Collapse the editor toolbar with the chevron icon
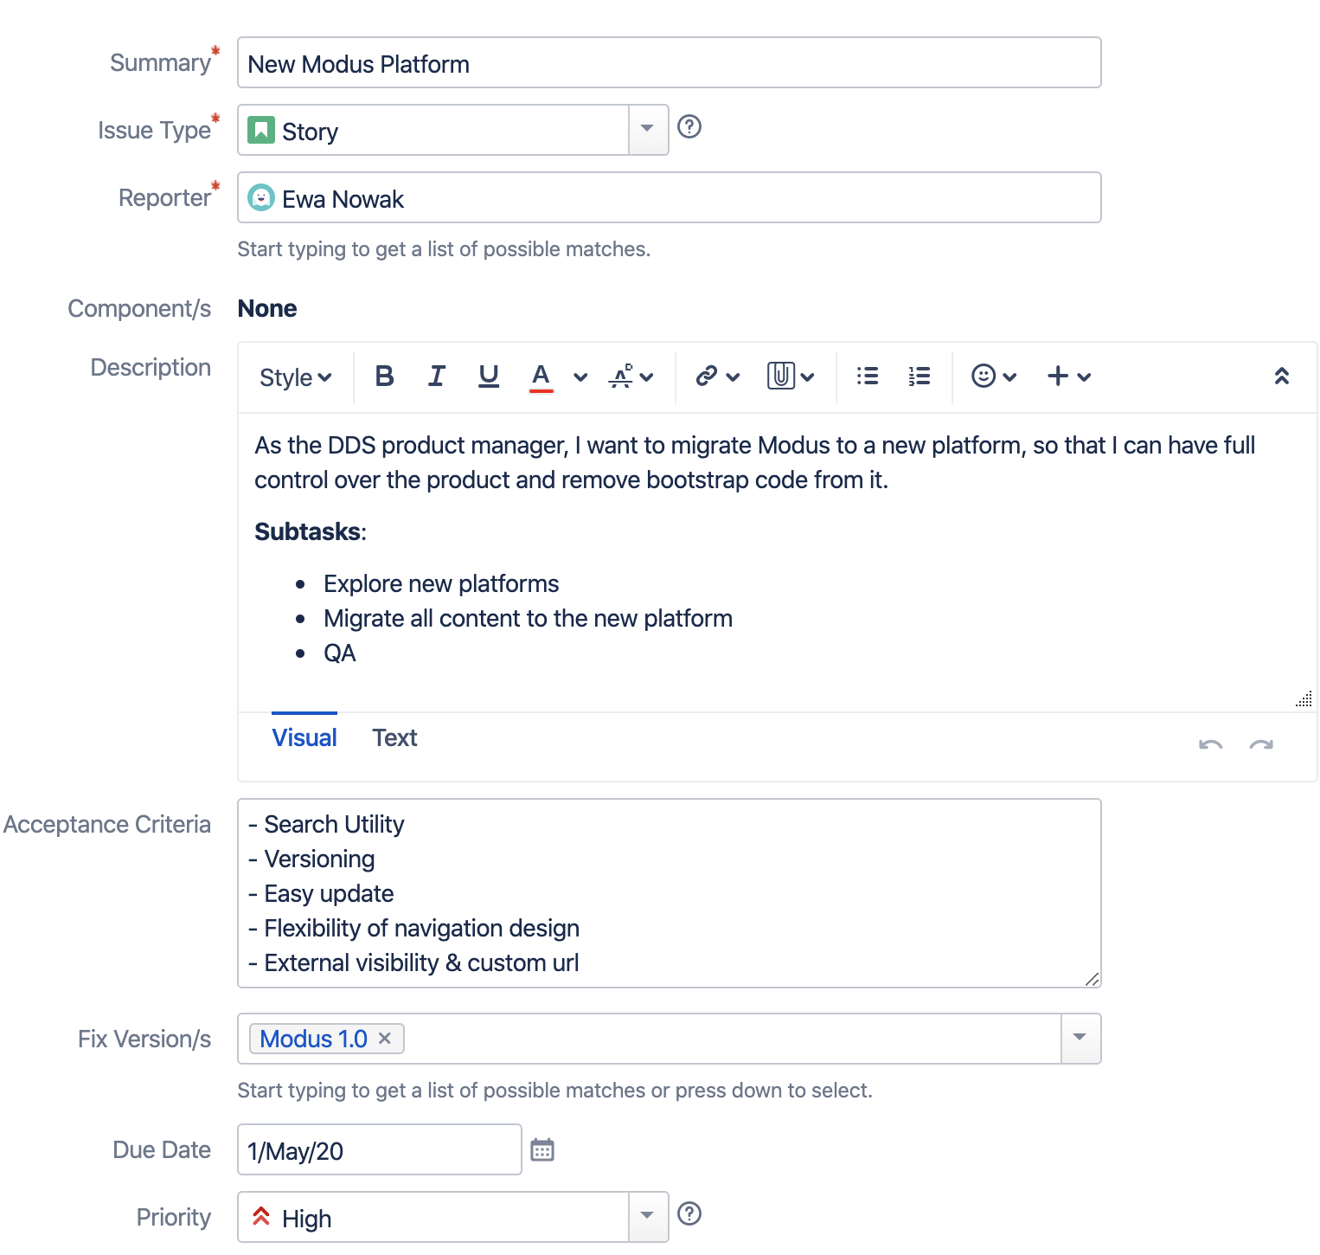The image size is (1320, 1255). click(1282, 376)
